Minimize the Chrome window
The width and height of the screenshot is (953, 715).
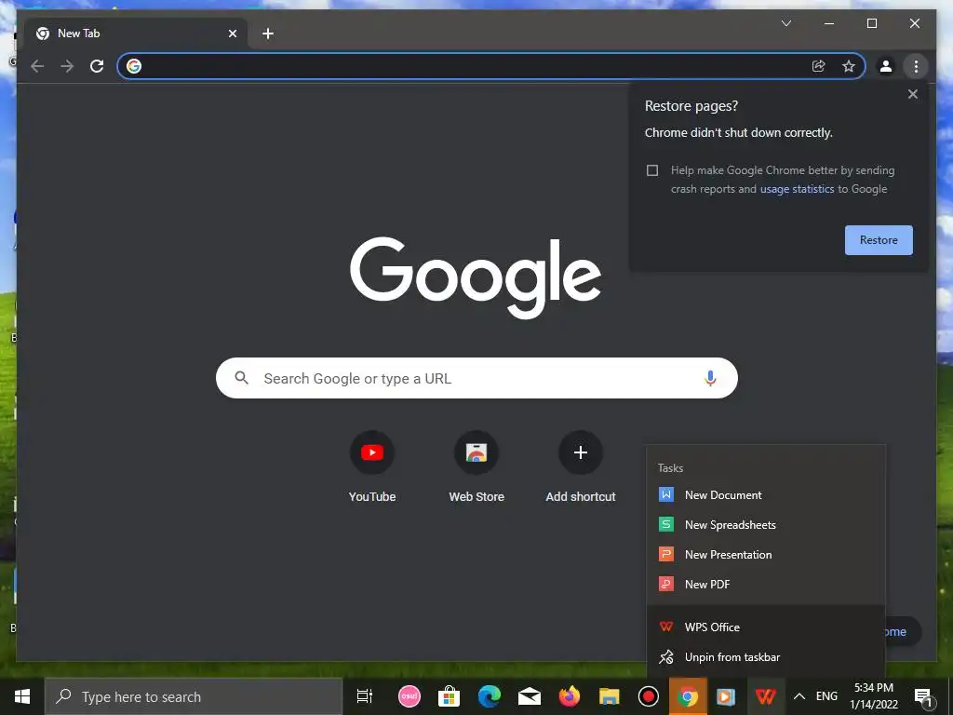tap(829, 23)
